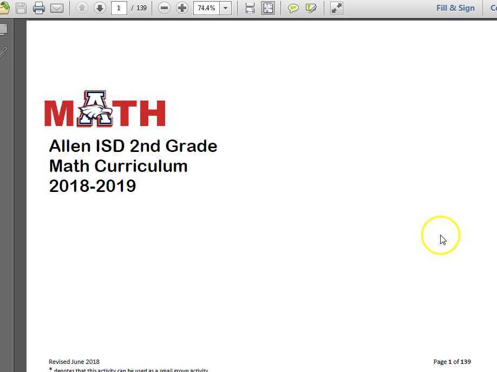Open the page thumbnails side panel
Image resolution: width=497 pixels, height=372 pixels.
pos(3,29)
